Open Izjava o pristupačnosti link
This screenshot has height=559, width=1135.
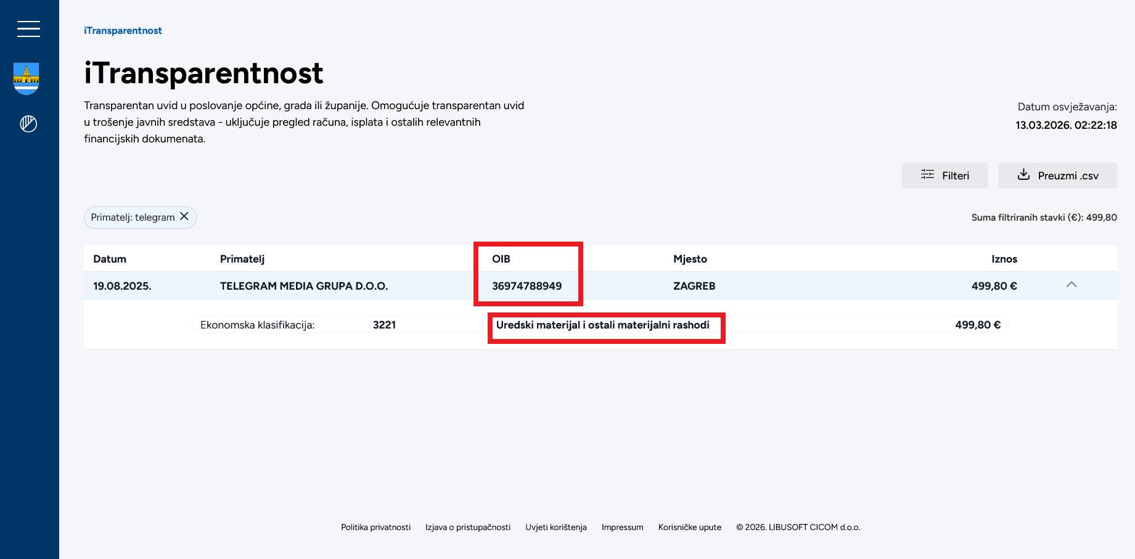tap(468, 527)
